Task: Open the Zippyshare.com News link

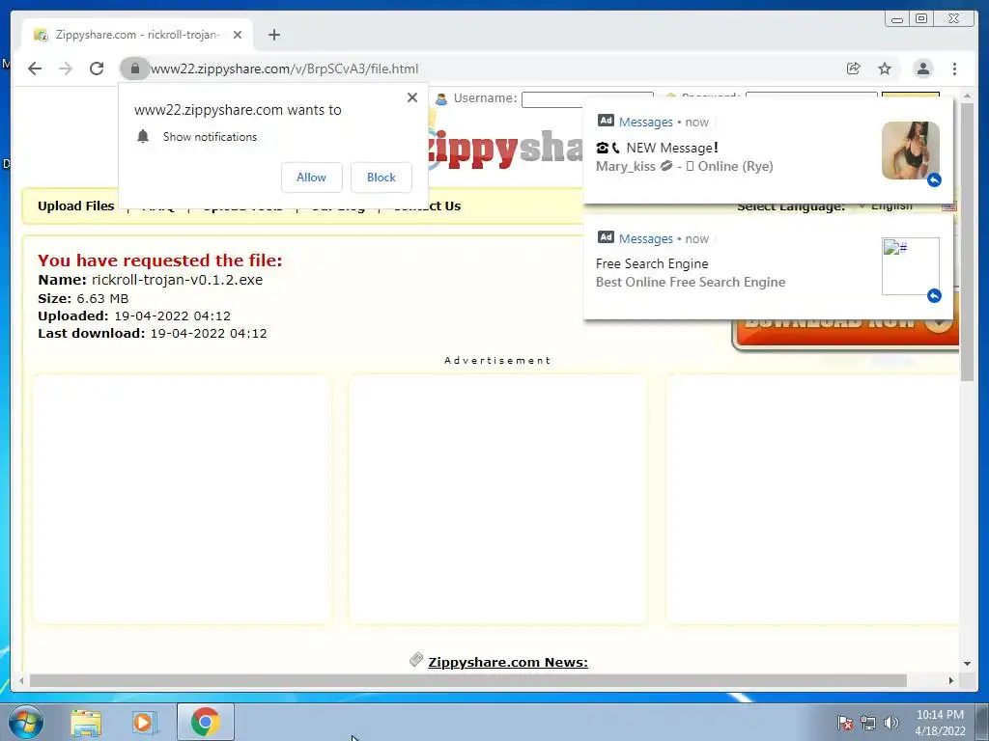Action: click(x=508, y=662)
